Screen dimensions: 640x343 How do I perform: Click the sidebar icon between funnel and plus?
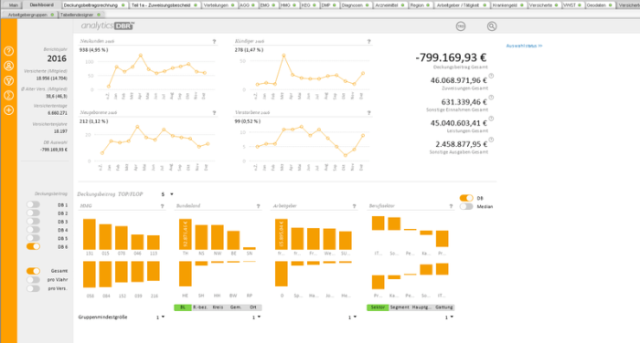8,95
